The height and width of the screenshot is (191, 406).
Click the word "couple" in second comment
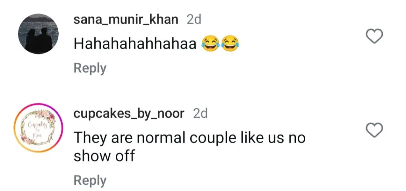click(x=209, y=139)
